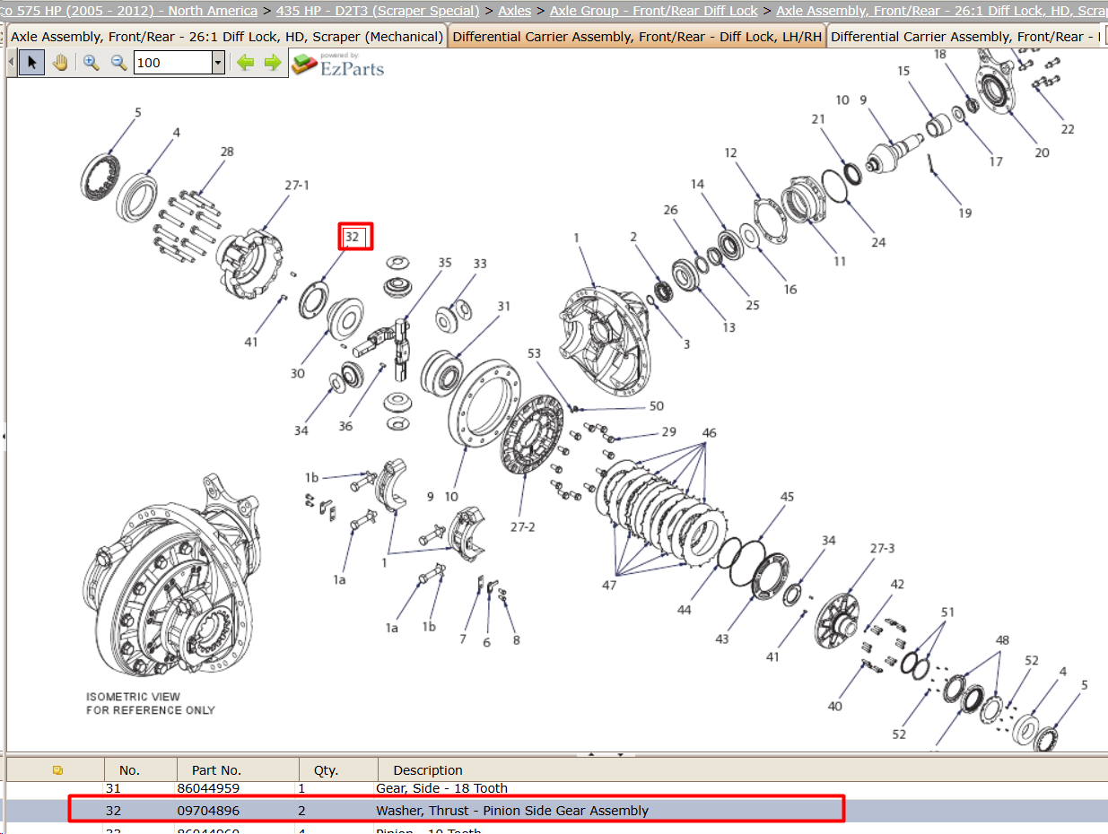The height and width of the screenshot is (834, 1108).
Task: Click the EzParts logo
Action: tap(338, 64)
